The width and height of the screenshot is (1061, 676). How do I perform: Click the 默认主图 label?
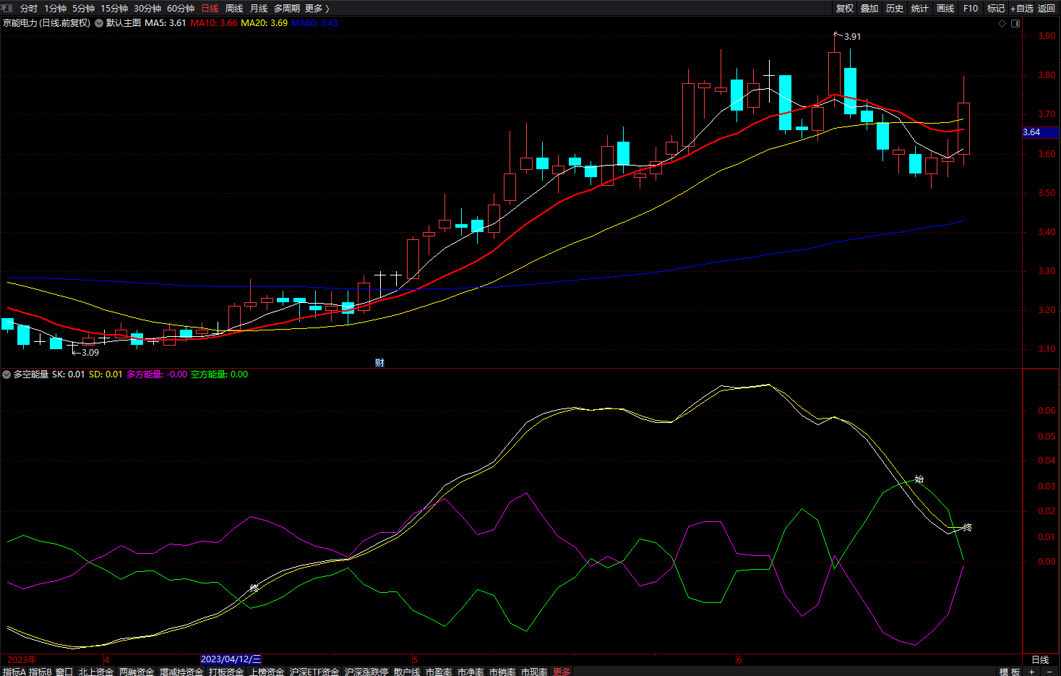(x=124, y=23)
